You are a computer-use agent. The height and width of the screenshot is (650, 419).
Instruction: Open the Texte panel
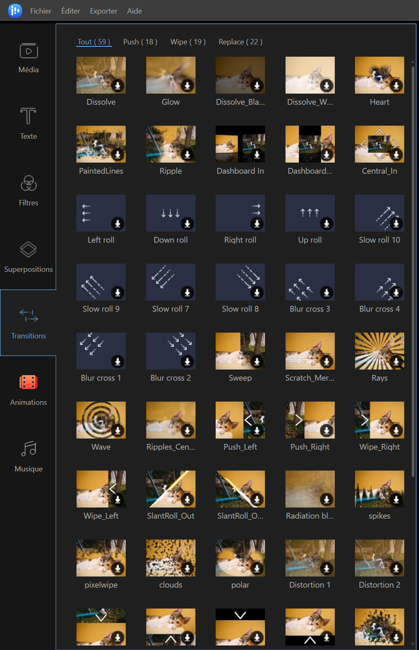click(x=28, y=124)
